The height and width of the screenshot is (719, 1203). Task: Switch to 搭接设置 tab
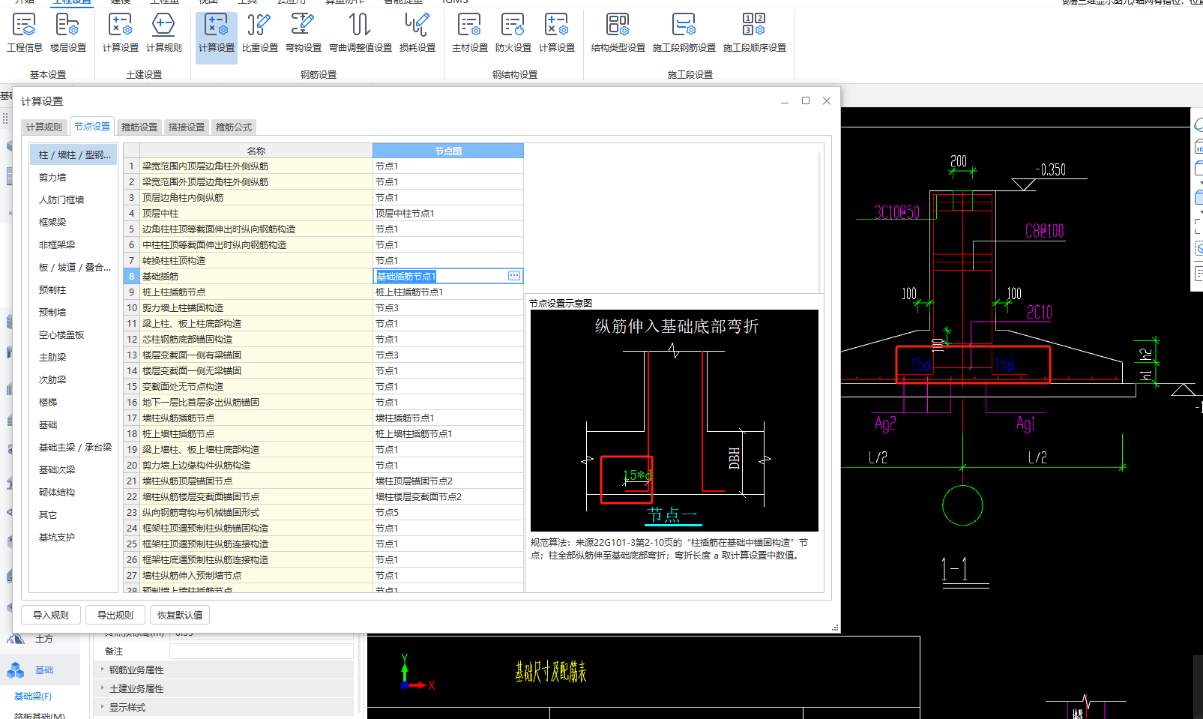click(x=187, y=127)
